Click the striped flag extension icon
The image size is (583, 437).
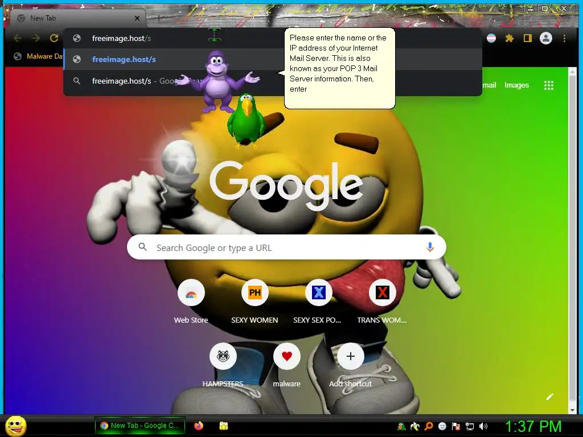491,38
